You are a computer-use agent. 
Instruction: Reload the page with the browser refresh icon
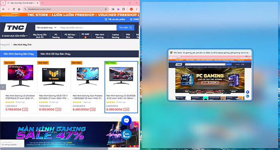click(x=14, y=9)
